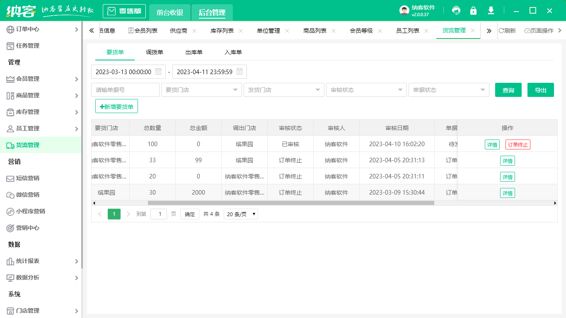
Task: Click the customer service headset icon
Action: pos(456,10)
